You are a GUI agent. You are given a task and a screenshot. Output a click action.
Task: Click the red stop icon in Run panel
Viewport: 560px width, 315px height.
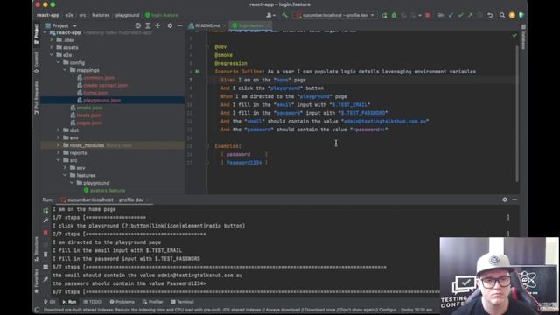tap(45, 233)
